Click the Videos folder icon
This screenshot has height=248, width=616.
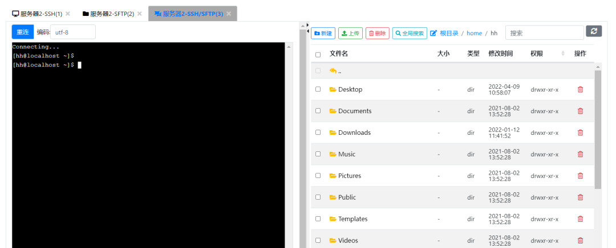pyautogui.click(x=333, y=240)
